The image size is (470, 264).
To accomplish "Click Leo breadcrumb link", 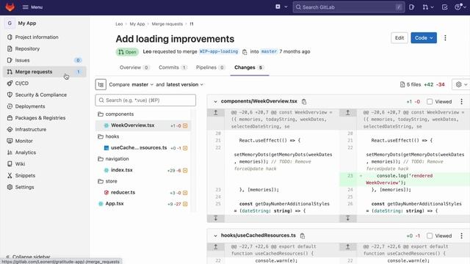I will 119,24.
